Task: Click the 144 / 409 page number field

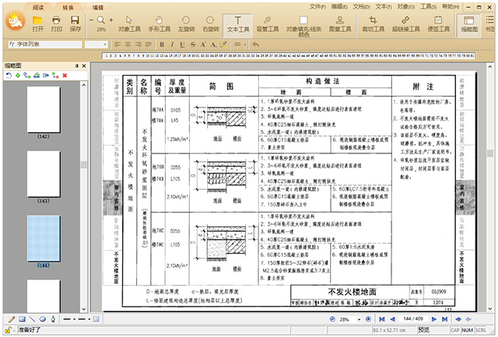Action: (x=413, y=318)
